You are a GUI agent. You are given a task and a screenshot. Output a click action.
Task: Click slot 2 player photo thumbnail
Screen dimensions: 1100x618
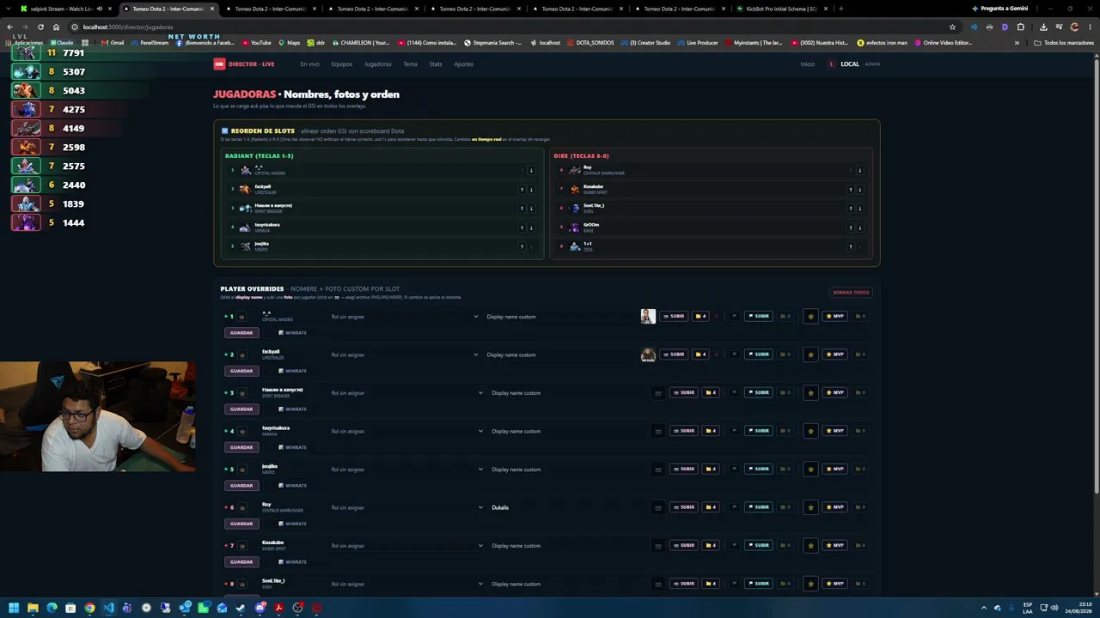pos(648,354)
